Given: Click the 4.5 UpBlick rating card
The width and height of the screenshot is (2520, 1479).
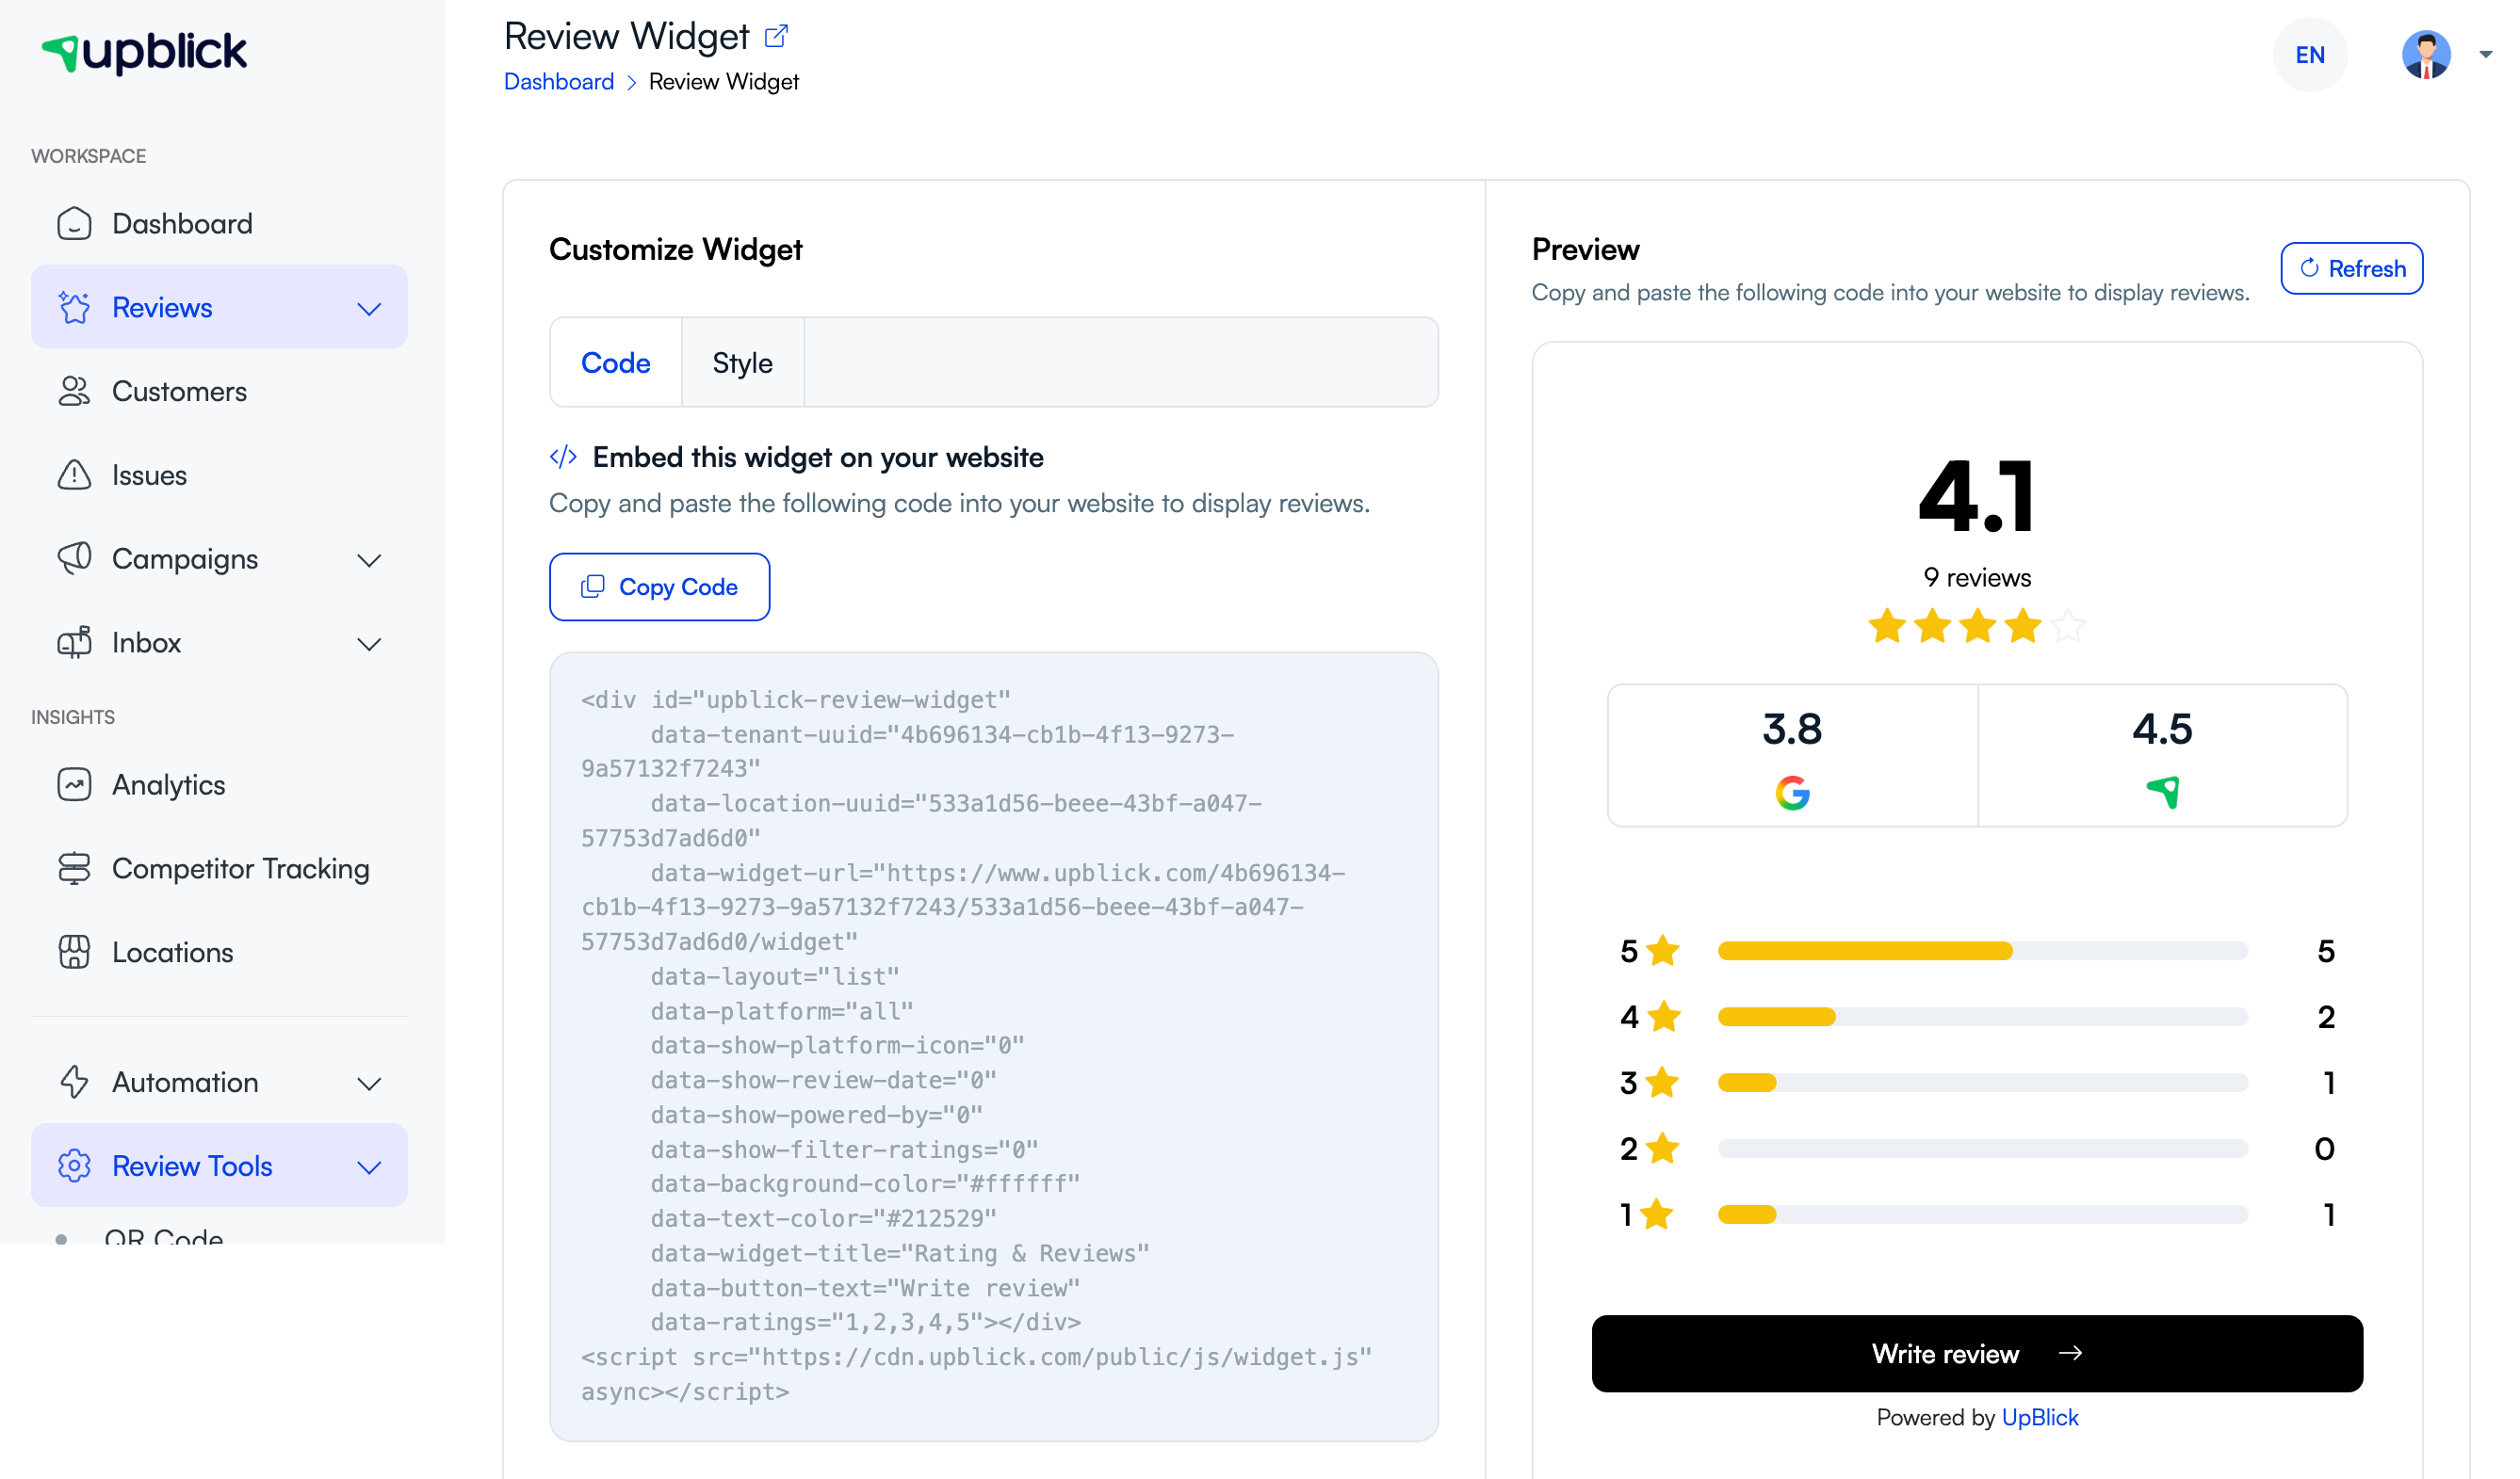Looking at the screenshot, I should tap(2164, 757).
